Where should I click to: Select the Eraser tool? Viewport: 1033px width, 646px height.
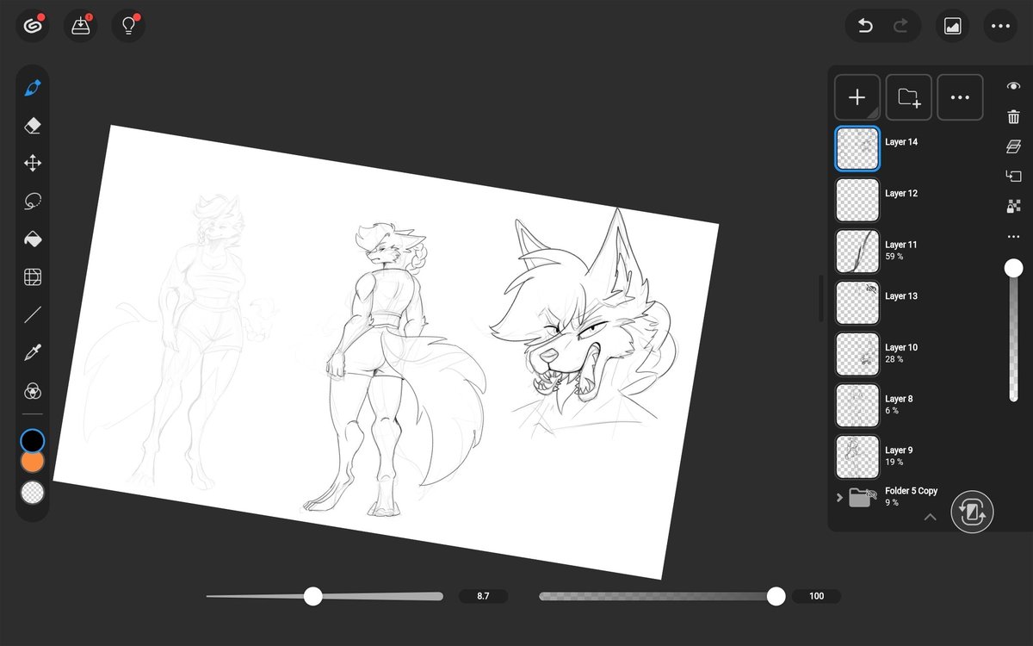(33, 126)
